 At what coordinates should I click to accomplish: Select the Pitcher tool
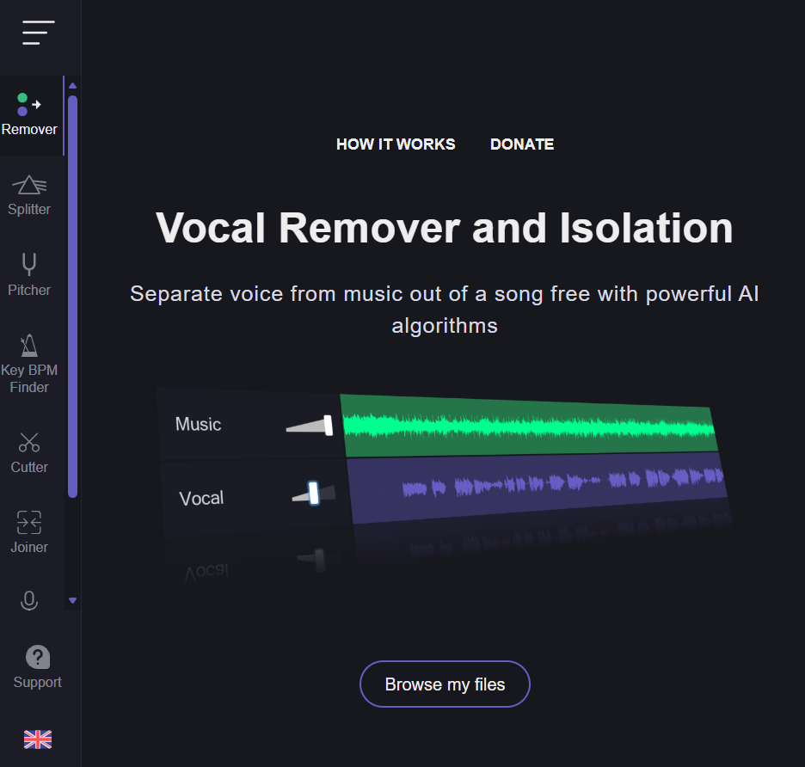29,275
